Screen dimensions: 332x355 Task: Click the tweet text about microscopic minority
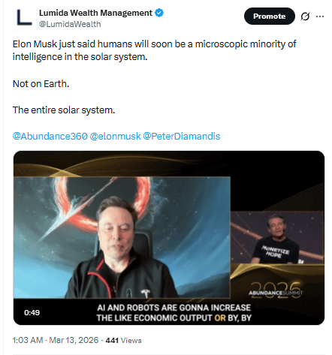pyautogui.click(x=155, y=50)
